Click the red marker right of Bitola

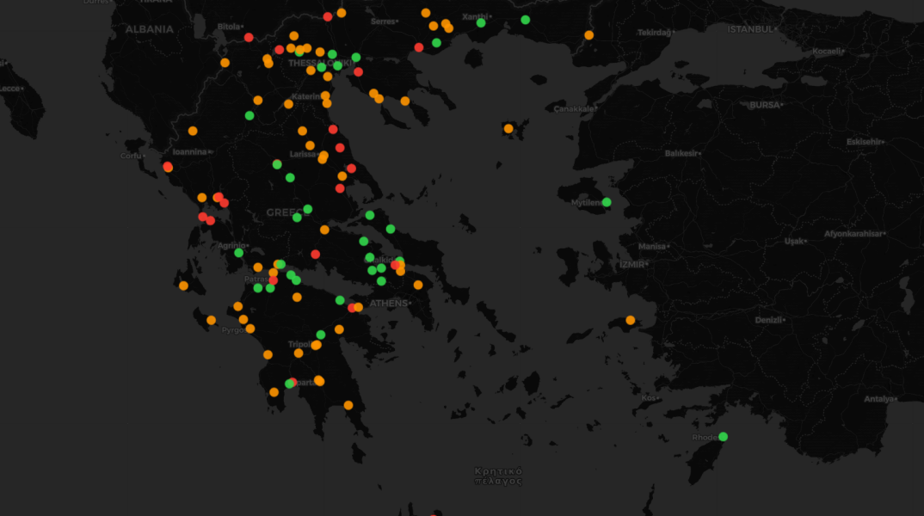click(x=249, y=37)
